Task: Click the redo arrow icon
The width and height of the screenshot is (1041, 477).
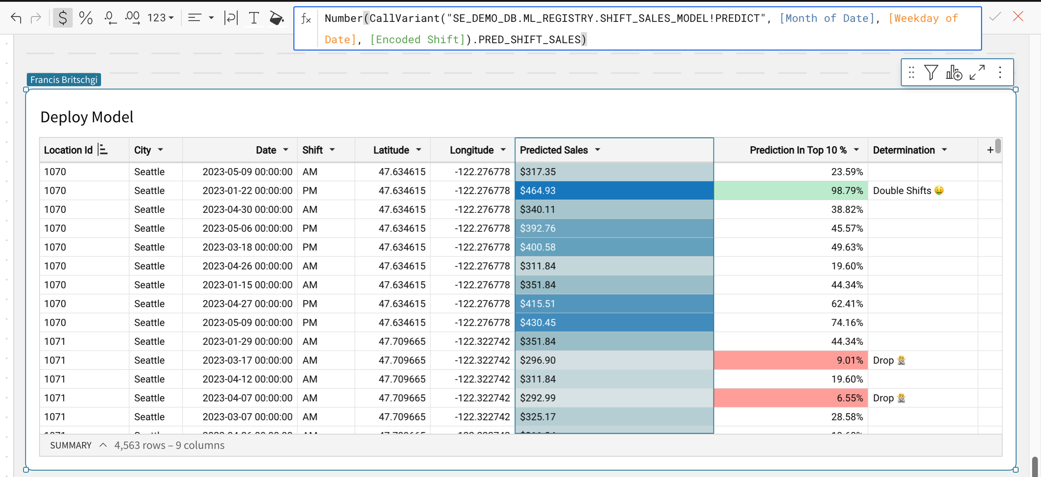Action: (x=36, y=18)
